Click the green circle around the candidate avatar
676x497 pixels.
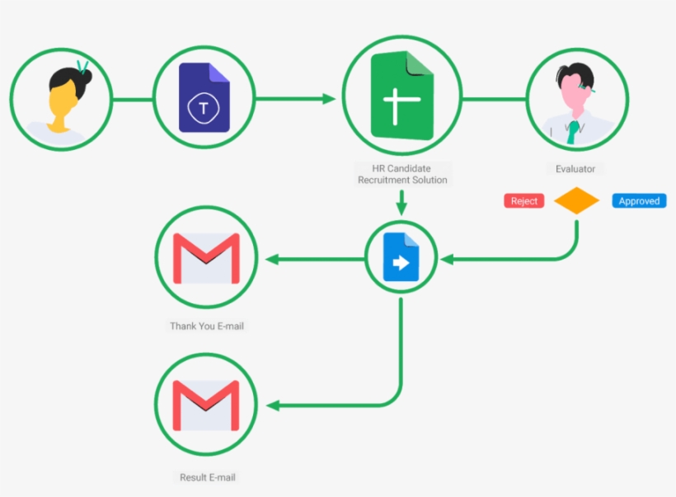[61, 51]
